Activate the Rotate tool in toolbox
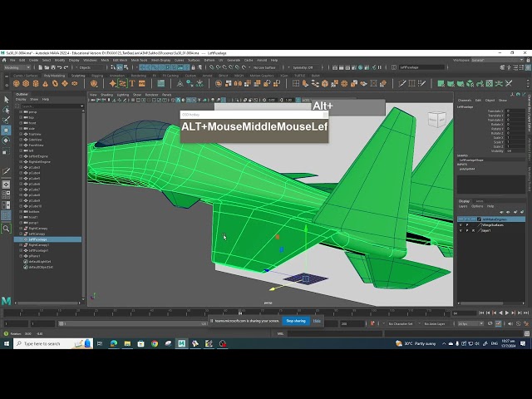 pyautogui.click(x=6, y=140)
